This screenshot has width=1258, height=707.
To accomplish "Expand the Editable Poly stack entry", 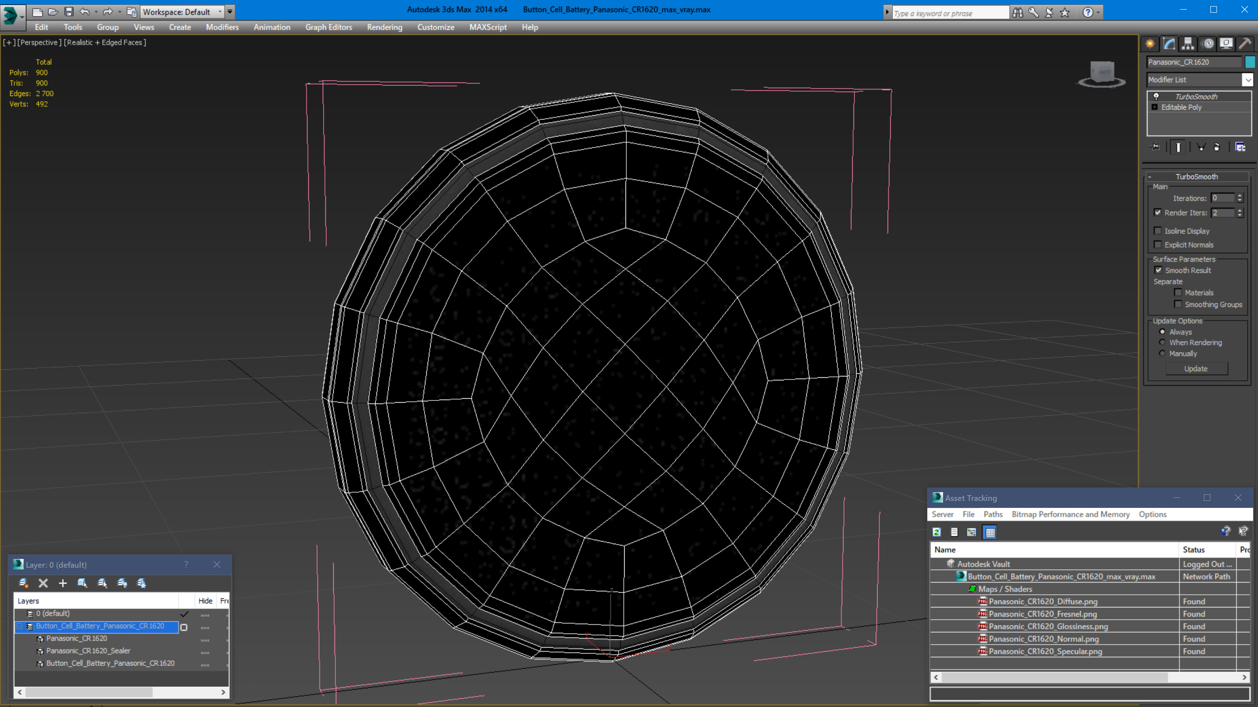I will click(1154, 107).
